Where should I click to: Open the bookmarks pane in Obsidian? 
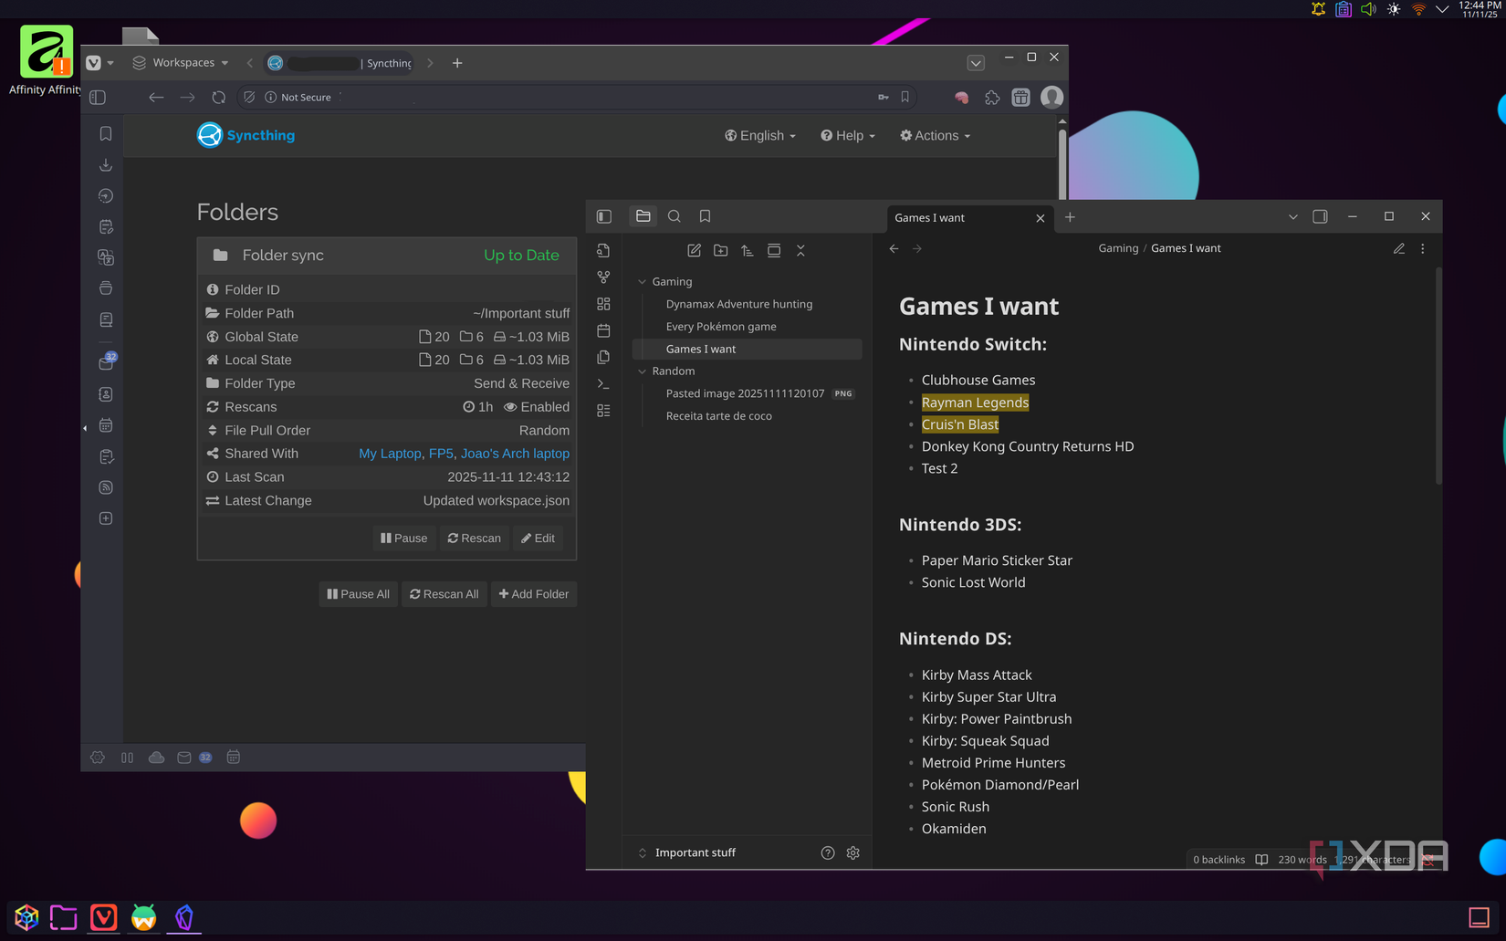[x=705, y=216]
